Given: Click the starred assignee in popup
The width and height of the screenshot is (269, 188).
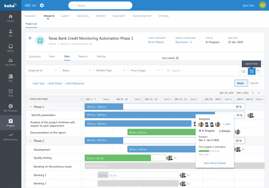Looking at the screenshot, I should tap(201, 124).
